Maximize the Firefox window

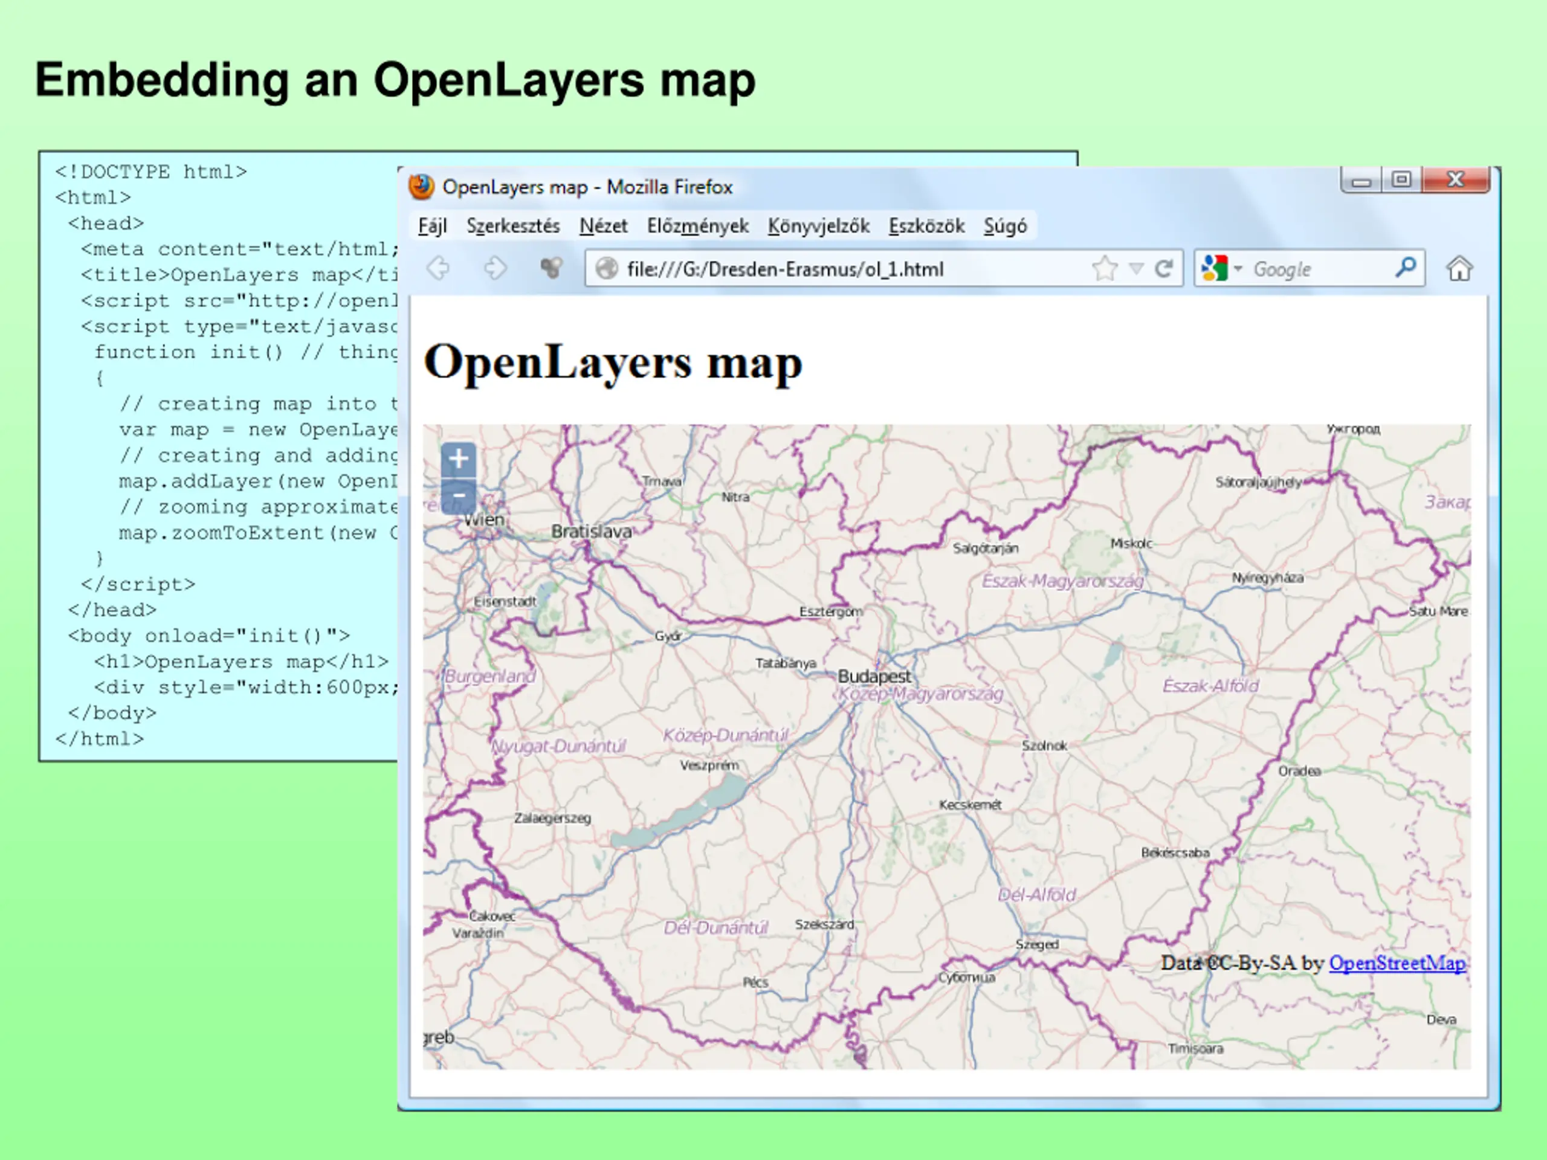pyautogui.click(x=1401, y=181)
